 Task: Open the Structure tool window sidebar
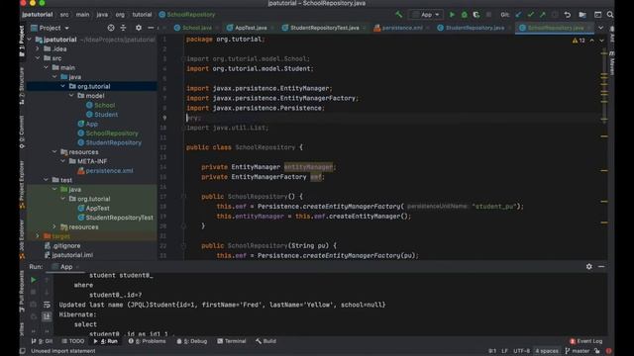[22, 86]
